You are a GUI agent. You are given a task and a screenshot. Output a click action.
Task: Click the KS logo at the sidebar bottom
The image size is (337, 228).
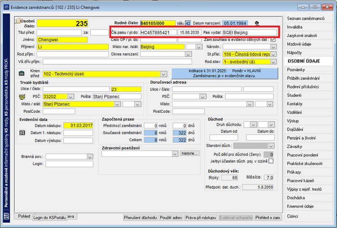point(7,215)
